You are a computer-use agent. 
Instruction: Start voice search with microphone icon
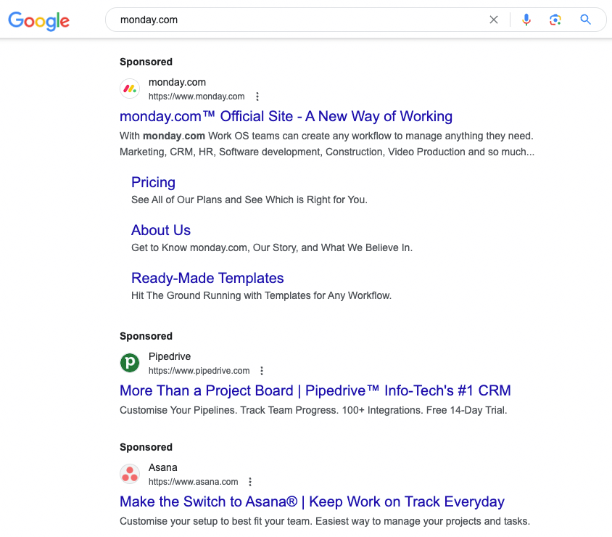[x=526, y=20]
